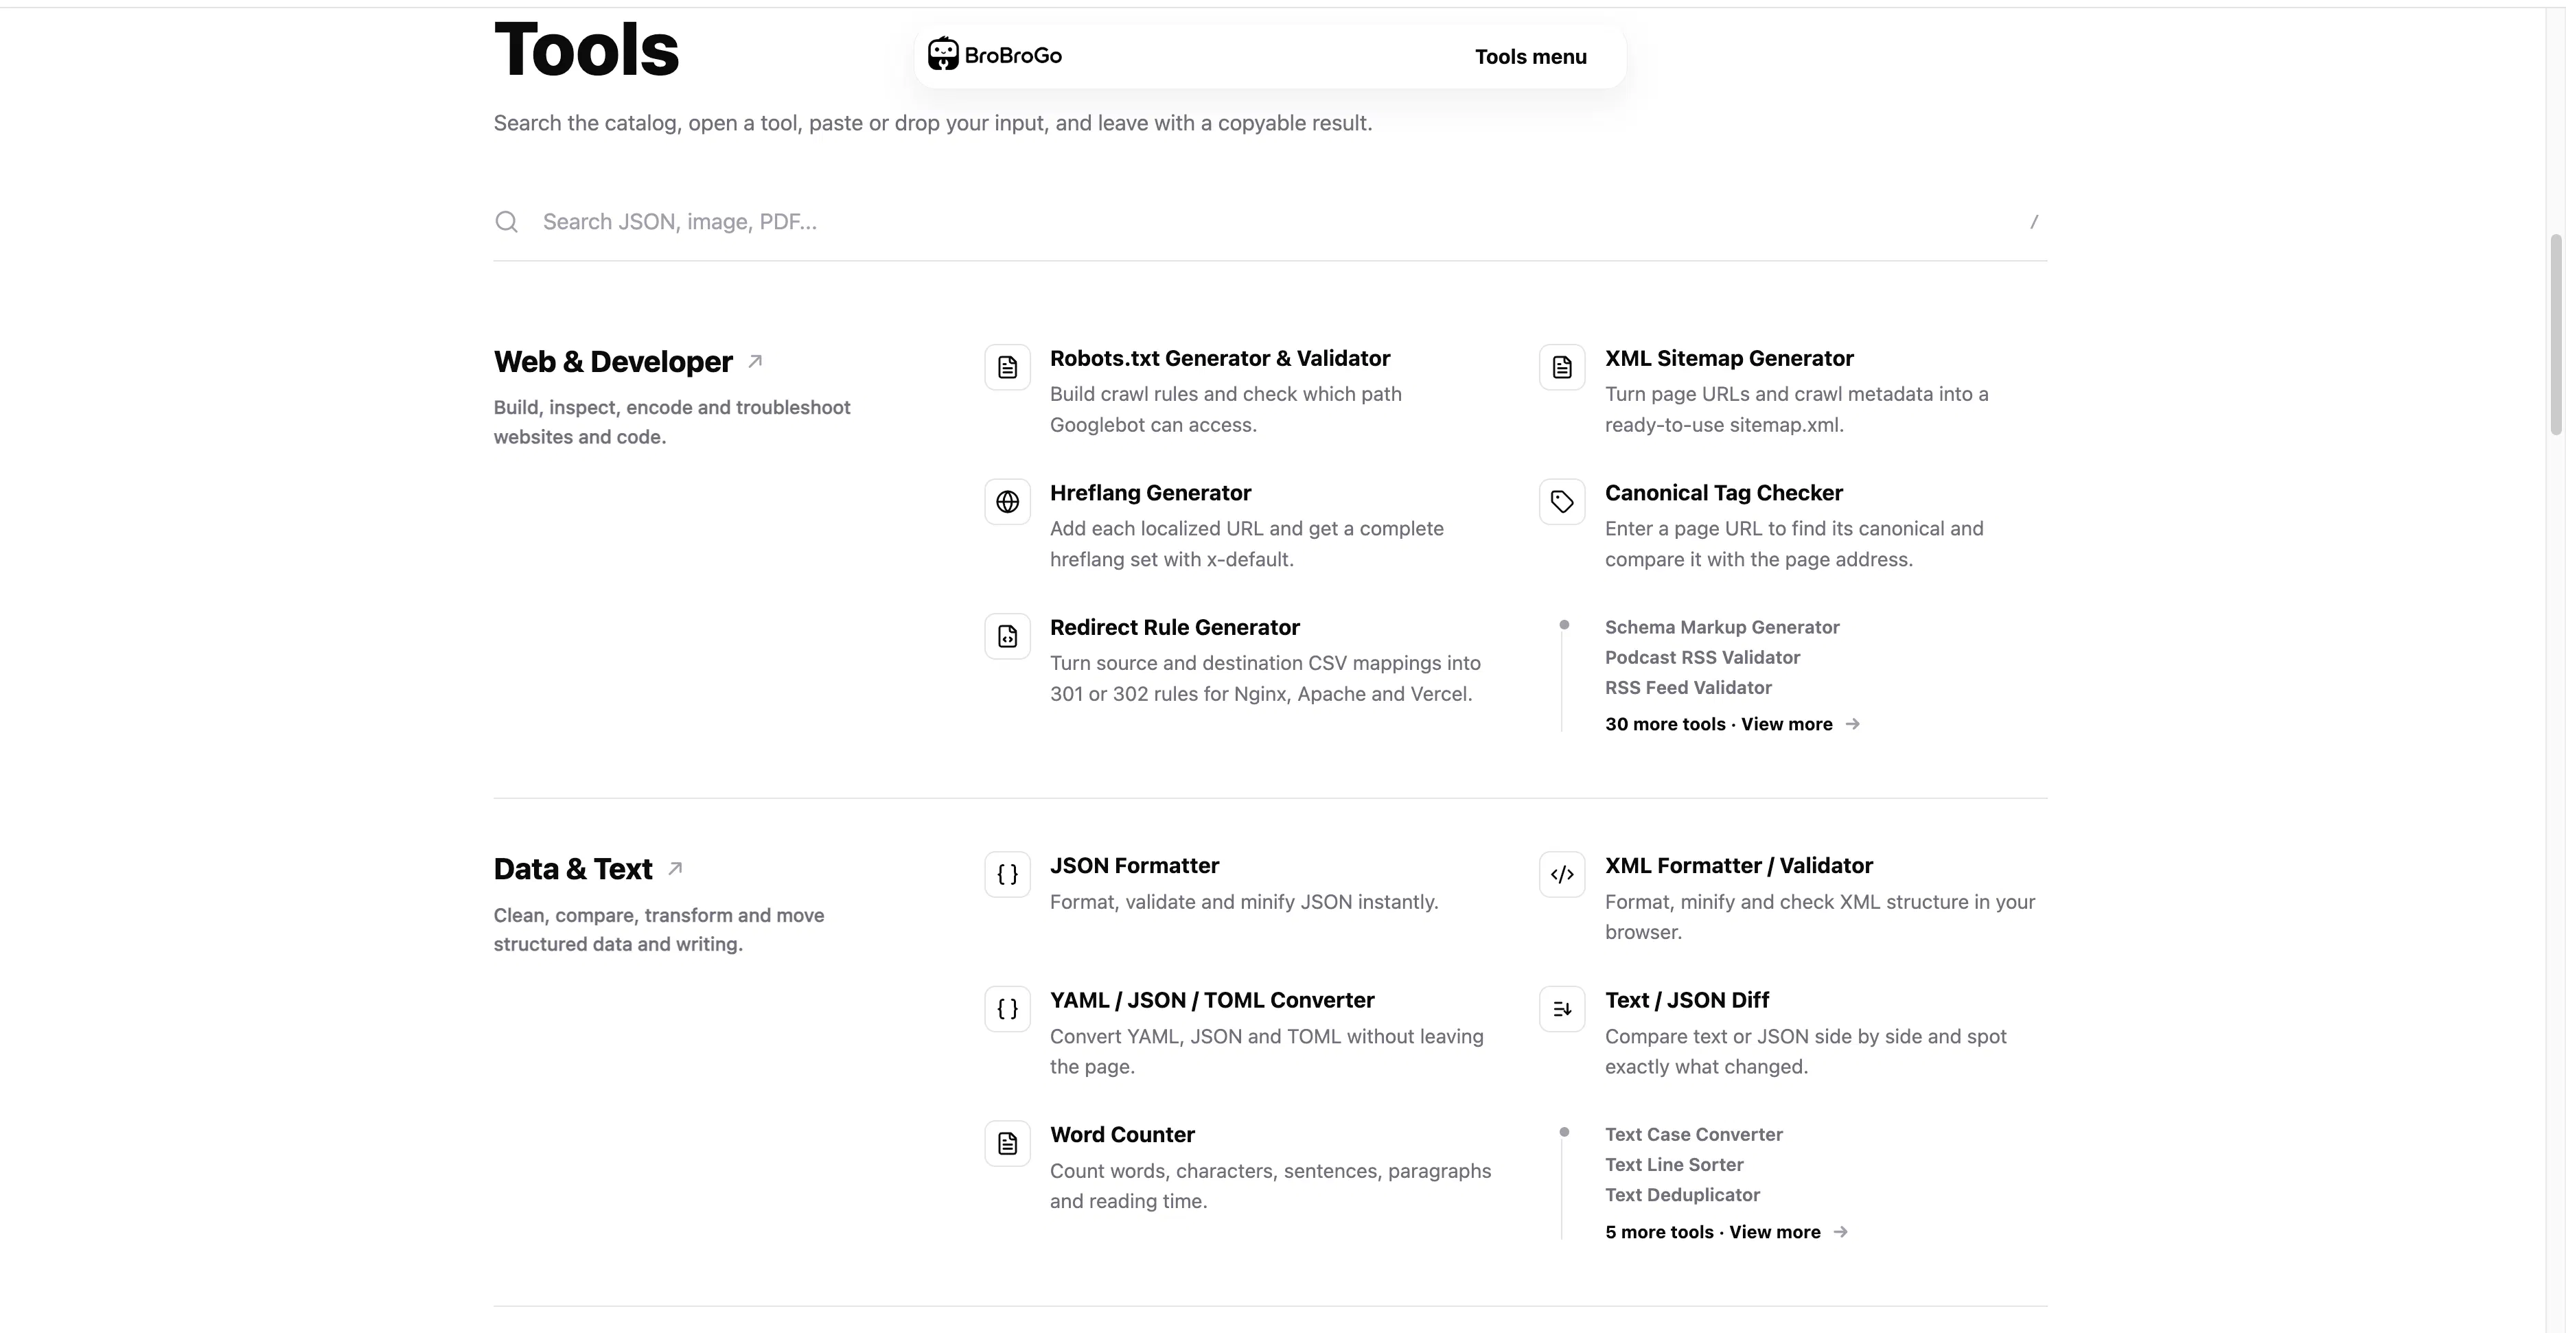Click the Redirect Rule Generator code-file icon
Image resolution: width=2566 pixels, height=1333 pixels.
1007,636
